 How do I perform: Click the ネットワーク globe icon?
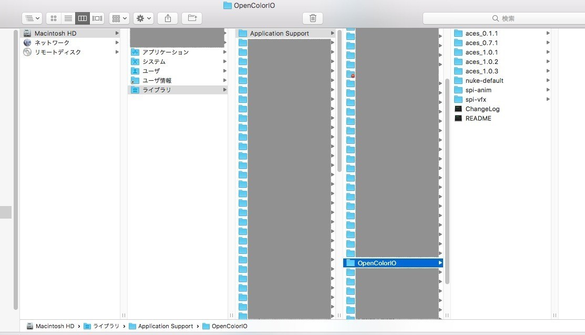click(27, 43)
